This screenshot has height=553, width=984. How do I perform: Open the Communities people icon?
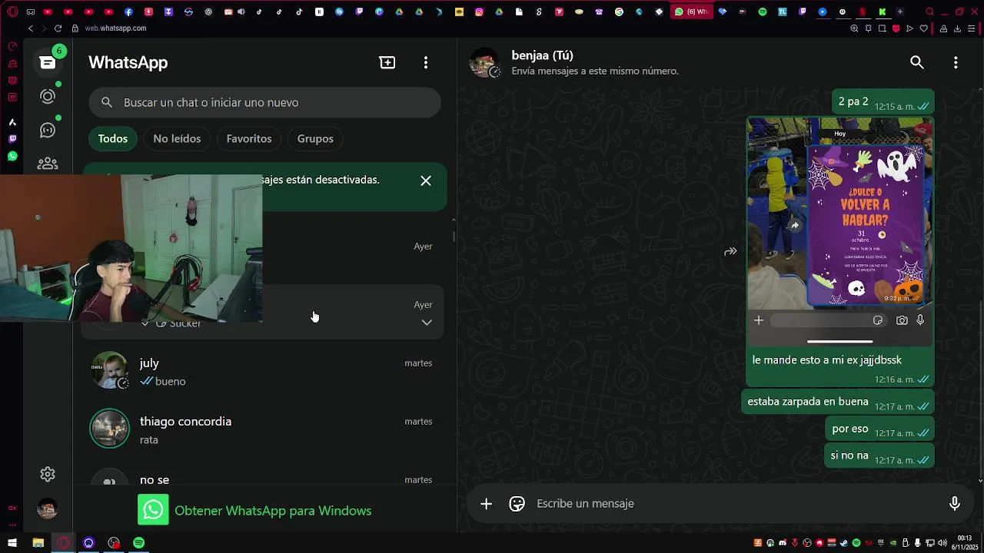coord(48,163)
